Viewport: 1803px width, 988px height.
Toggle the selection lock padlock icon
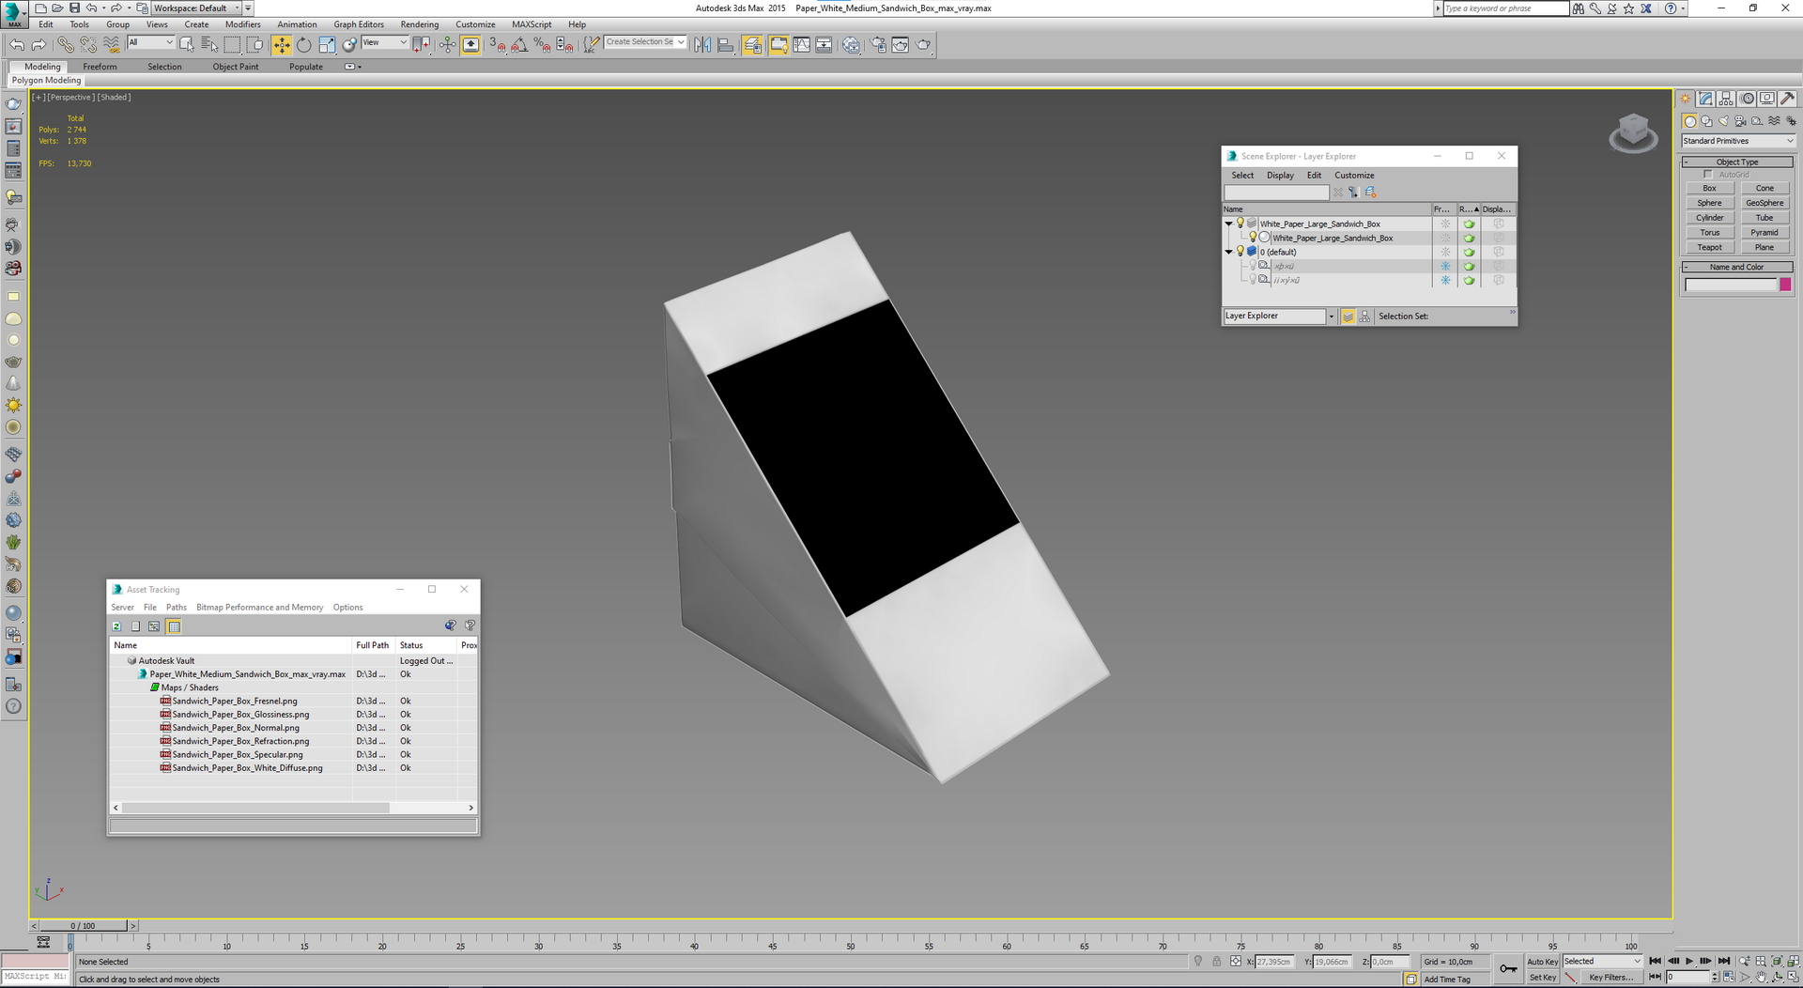coord(1216,962)
